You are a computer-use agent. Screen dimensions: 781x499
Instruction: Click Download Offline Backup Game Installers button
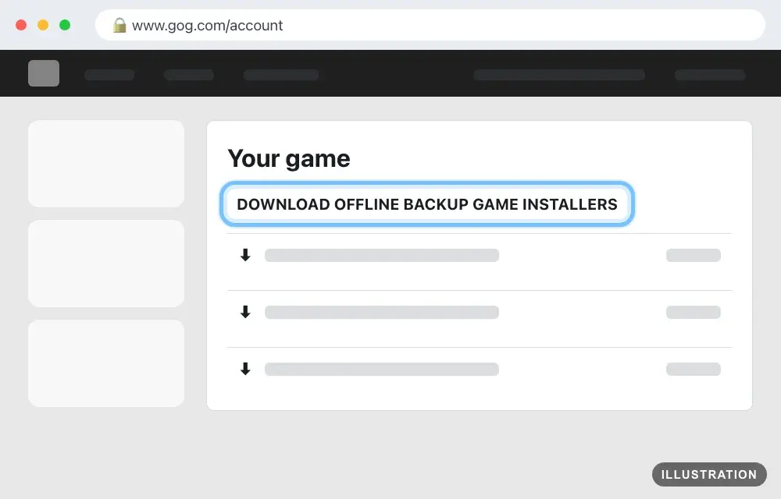(x=427, y=203)
